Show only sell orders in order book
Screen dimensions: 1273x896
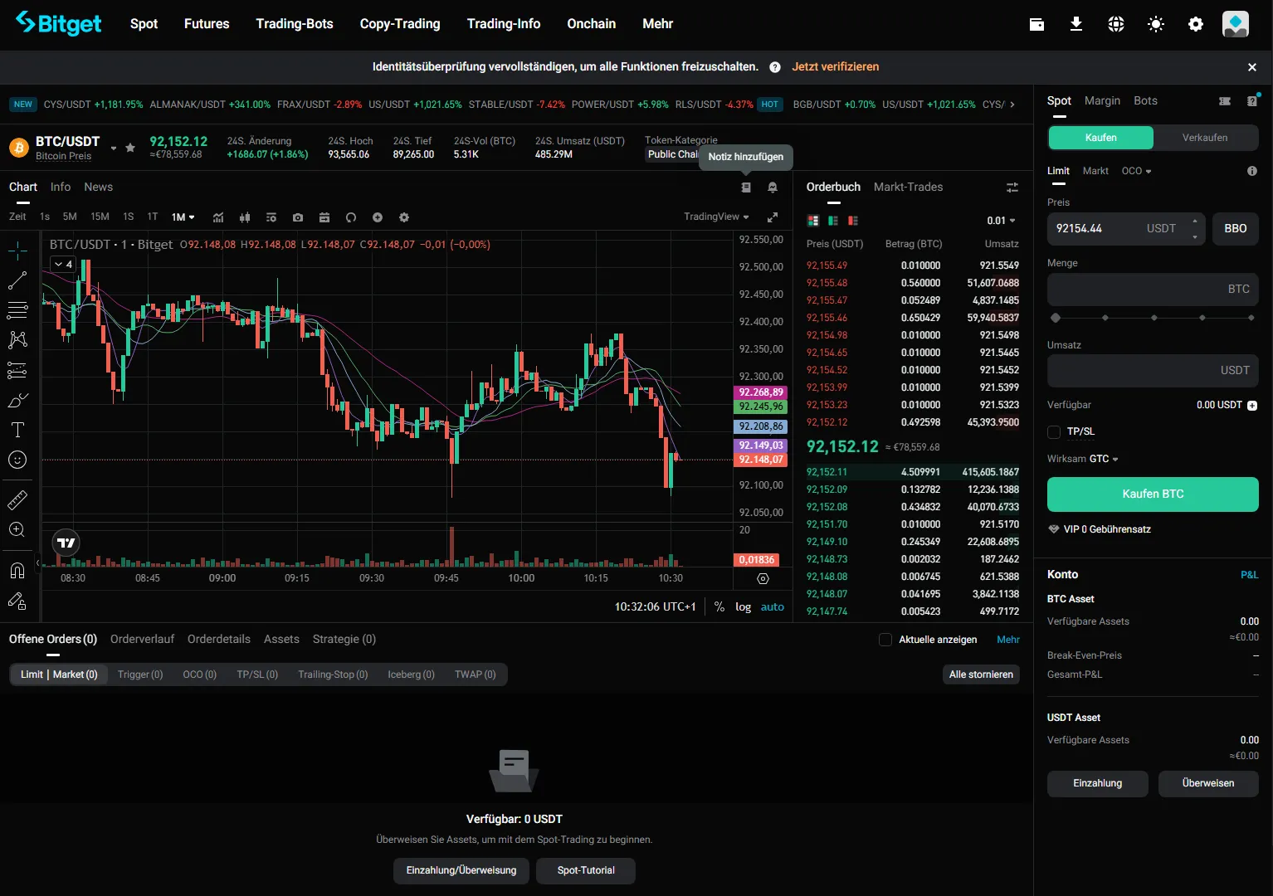click(x=853, y=221)
